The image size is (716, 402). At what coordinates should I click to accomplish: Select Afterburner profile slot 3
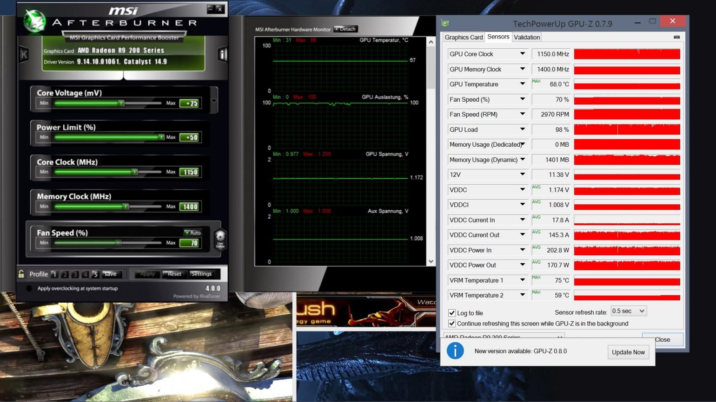[x=75, y=274]
